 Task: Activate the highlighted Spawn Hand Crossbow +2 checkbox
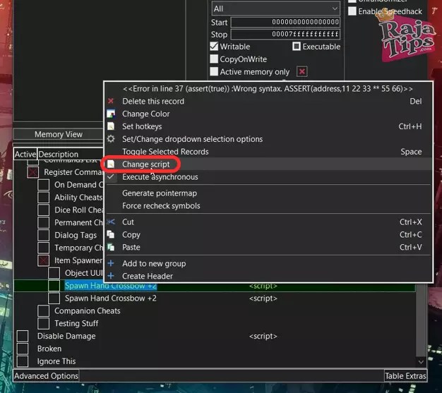pos(54,285)
